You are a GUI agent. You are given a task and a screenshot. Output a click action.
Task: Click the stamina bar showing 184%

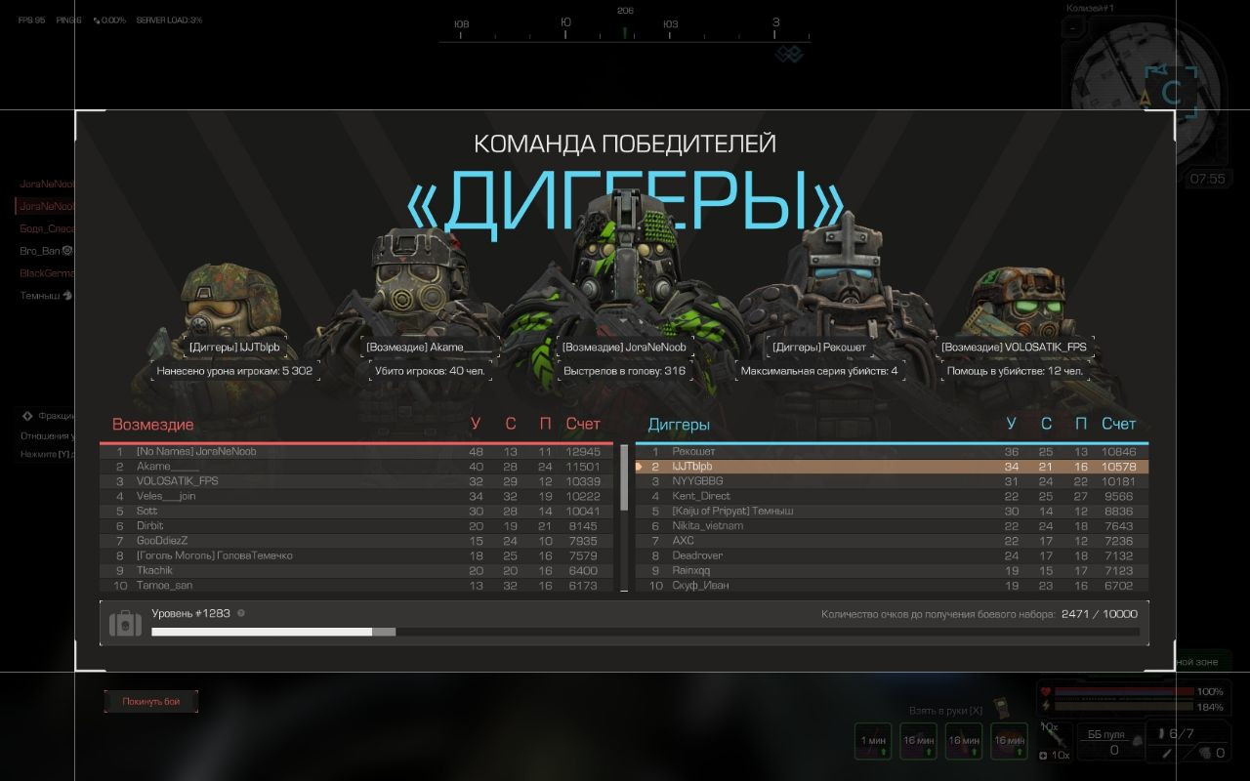1124,706
